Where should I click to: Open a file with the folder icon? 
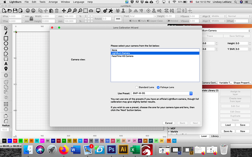point(9,11)
